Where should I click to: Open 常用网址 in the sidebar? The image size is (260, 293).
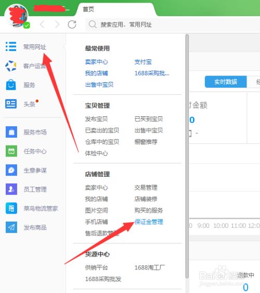[35, 47]
